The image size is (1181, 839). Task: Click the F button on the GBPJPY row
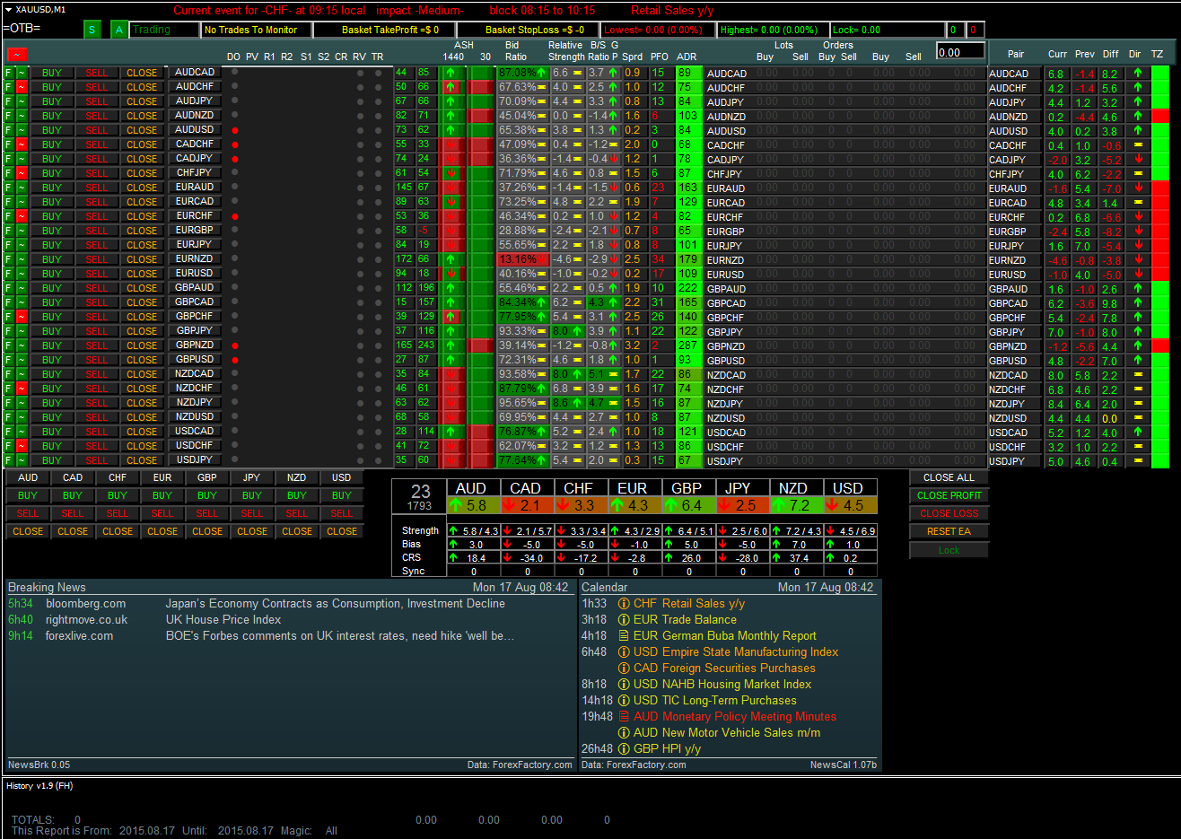[x=9, y=331]
